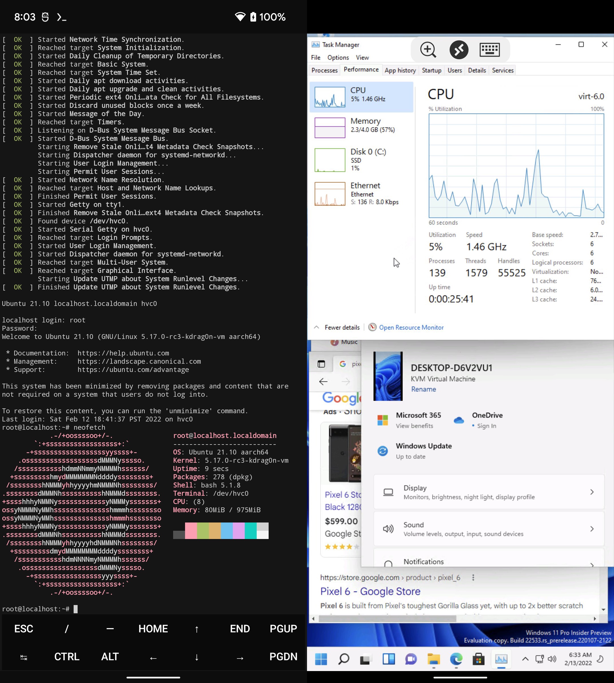Click the CPU performance graph icon
This screenshot has height=683, width=614.
(330, 97)
